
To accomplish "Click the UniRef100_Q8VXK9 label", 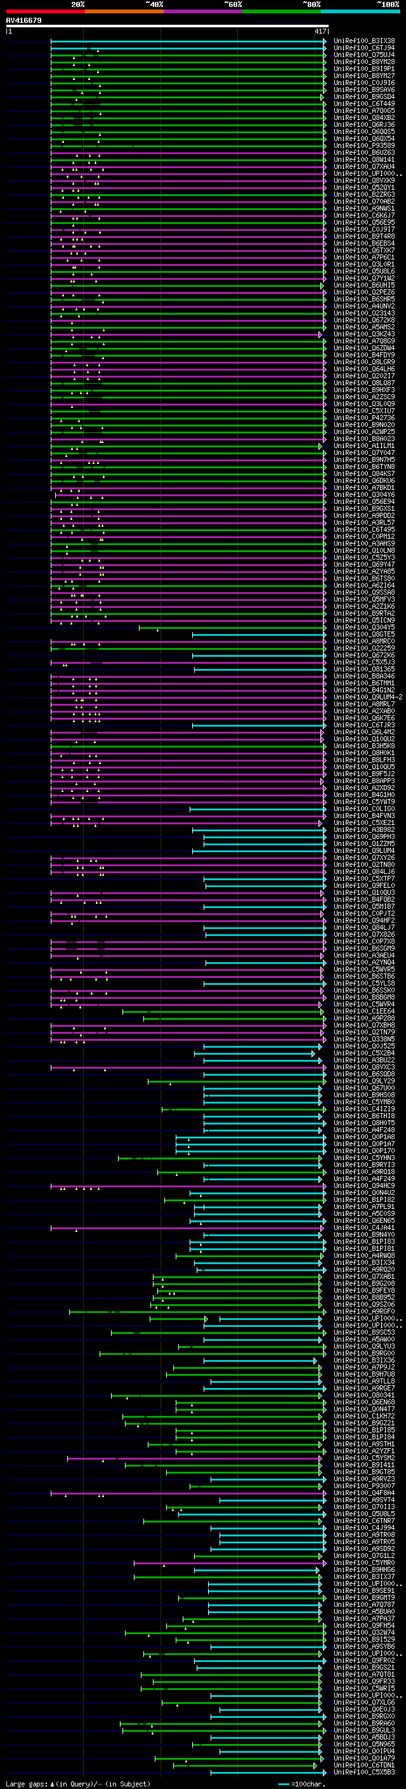I will click(364, 181).
